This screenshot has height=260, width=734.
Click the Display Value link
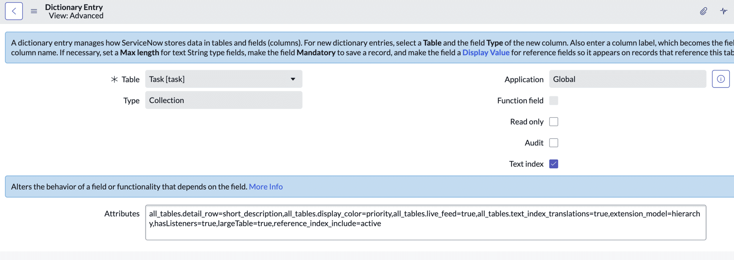(x=486, y=52)
